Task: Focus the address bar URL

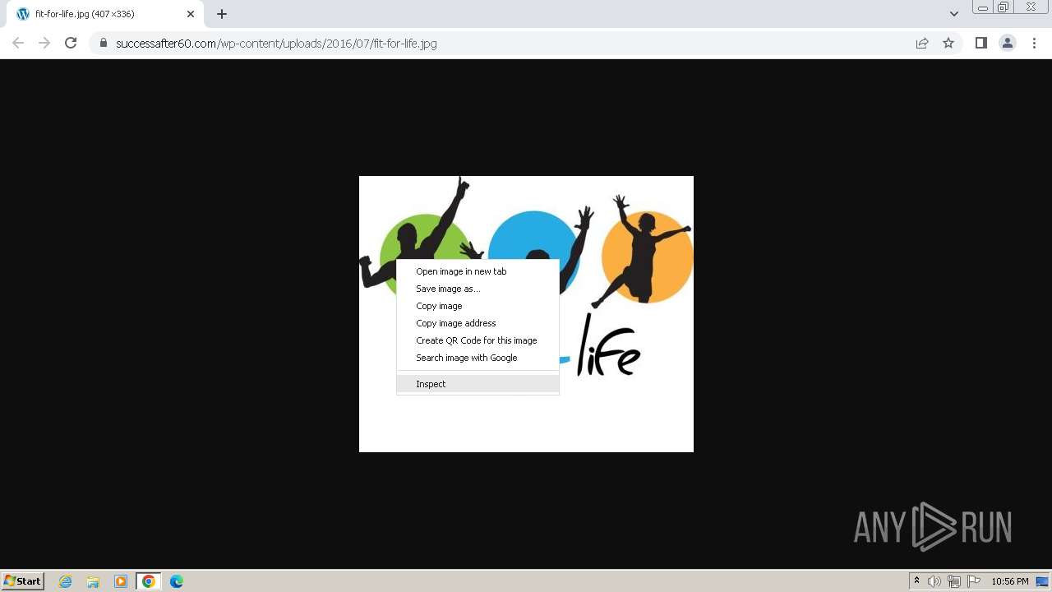Action: [x=276, y=43]
